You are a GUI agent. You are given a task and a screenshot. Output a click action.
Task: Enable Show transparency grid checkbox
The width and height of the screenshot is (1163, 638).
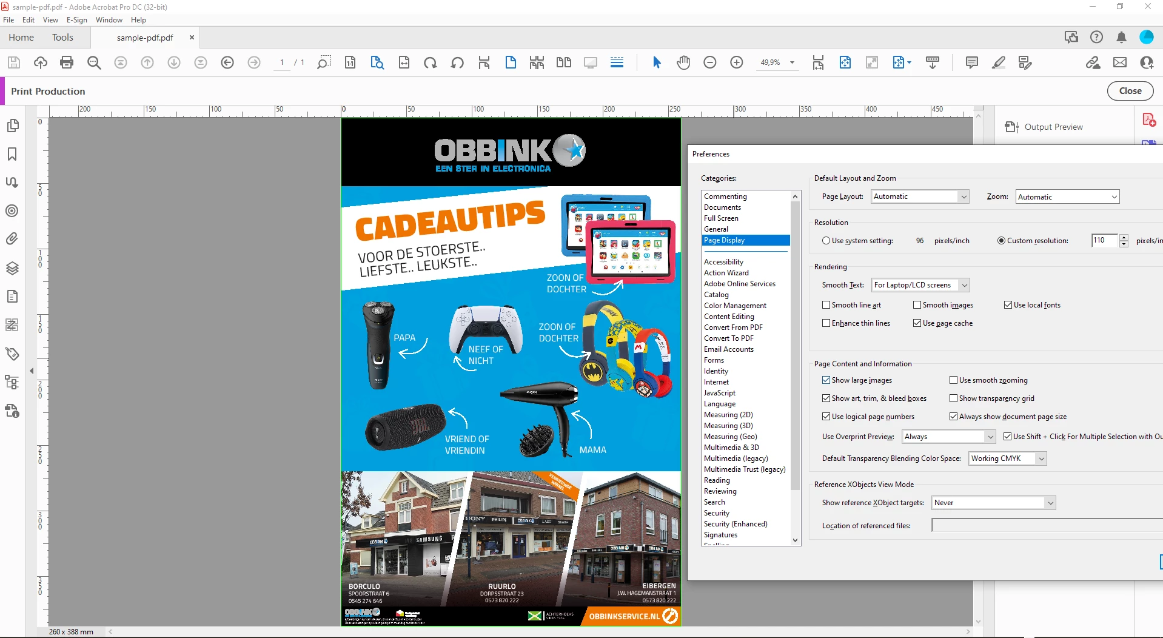[953, 398]
